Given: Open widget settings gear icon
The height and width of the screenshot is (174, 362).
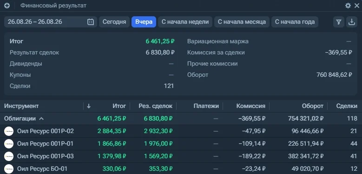Looking at the screenshot, I should coord(348,6).
